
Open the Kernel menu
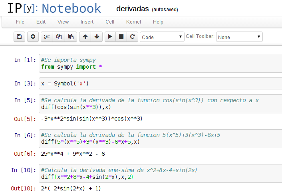[x=133, y=22]
